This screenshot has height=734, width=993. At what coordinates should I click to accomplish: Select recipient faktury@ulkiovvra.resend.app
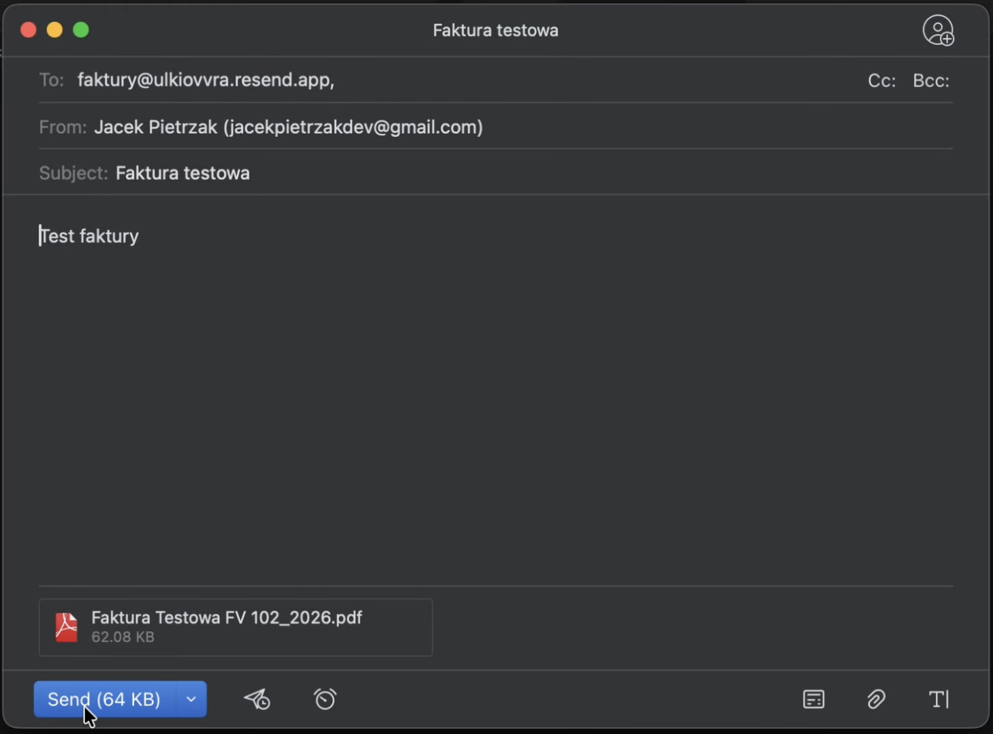point(206,80)
